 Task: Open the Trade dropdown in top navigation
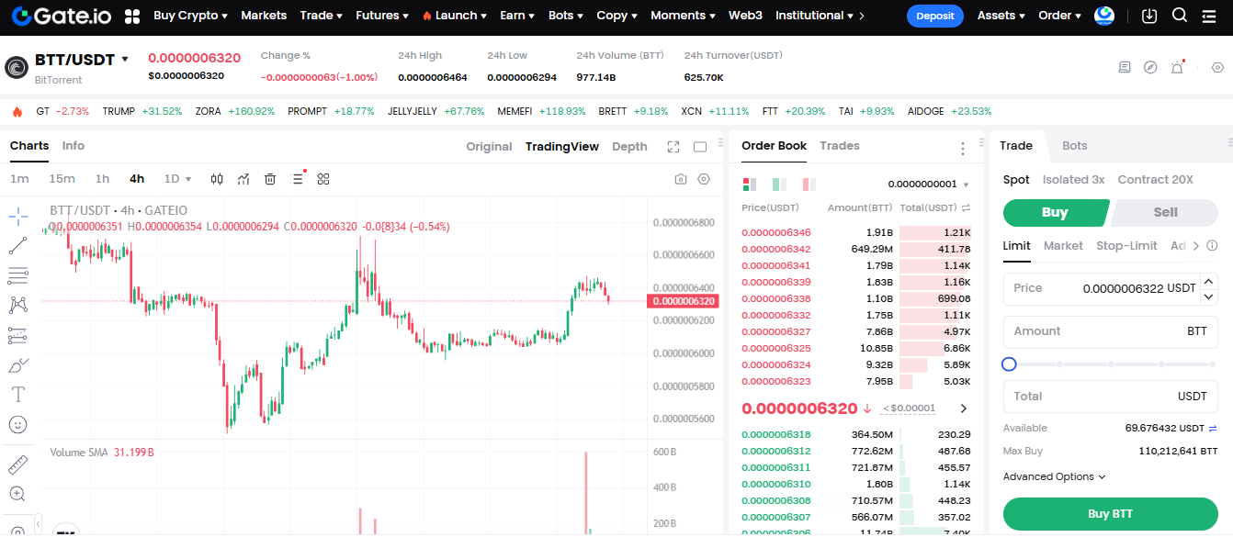pyautogui.click(x=322, y=16)
